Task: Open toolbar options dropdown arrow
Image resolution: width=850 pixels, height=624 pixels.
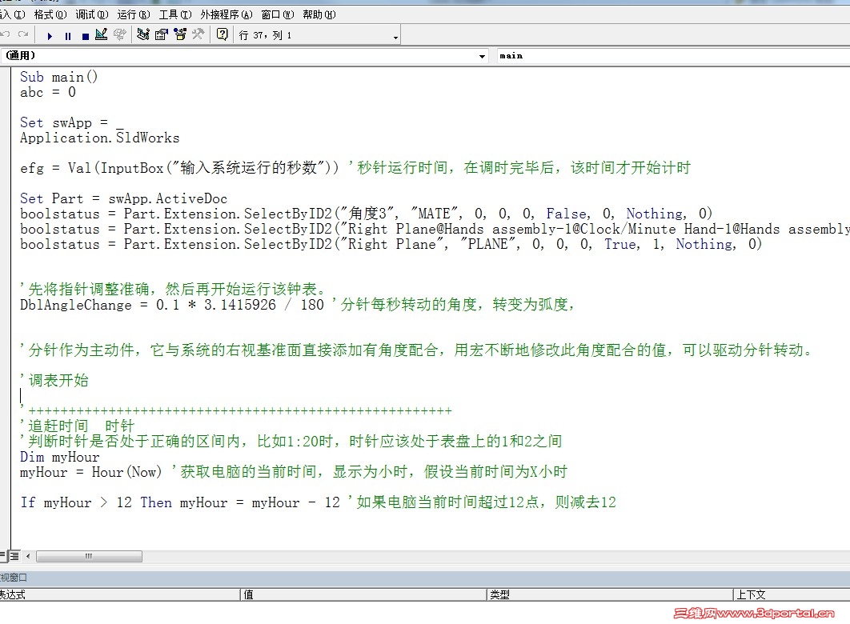Action: tap(395, 38)
